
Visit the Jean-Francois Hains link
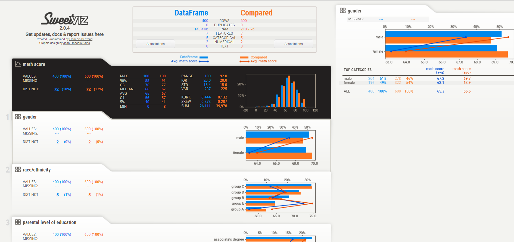[x=76, y=43]
